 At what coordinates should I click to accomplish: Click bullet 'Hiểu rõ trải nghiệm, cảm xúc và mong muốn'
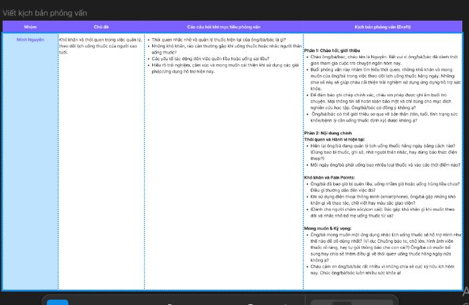click(225, 68)
